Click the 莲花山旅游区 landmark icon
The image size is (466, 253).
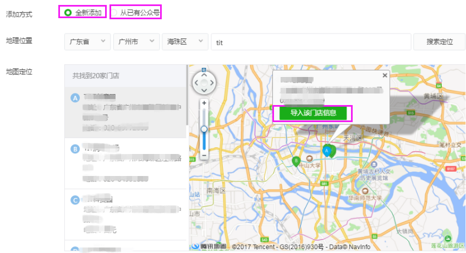tap(448, 239)
